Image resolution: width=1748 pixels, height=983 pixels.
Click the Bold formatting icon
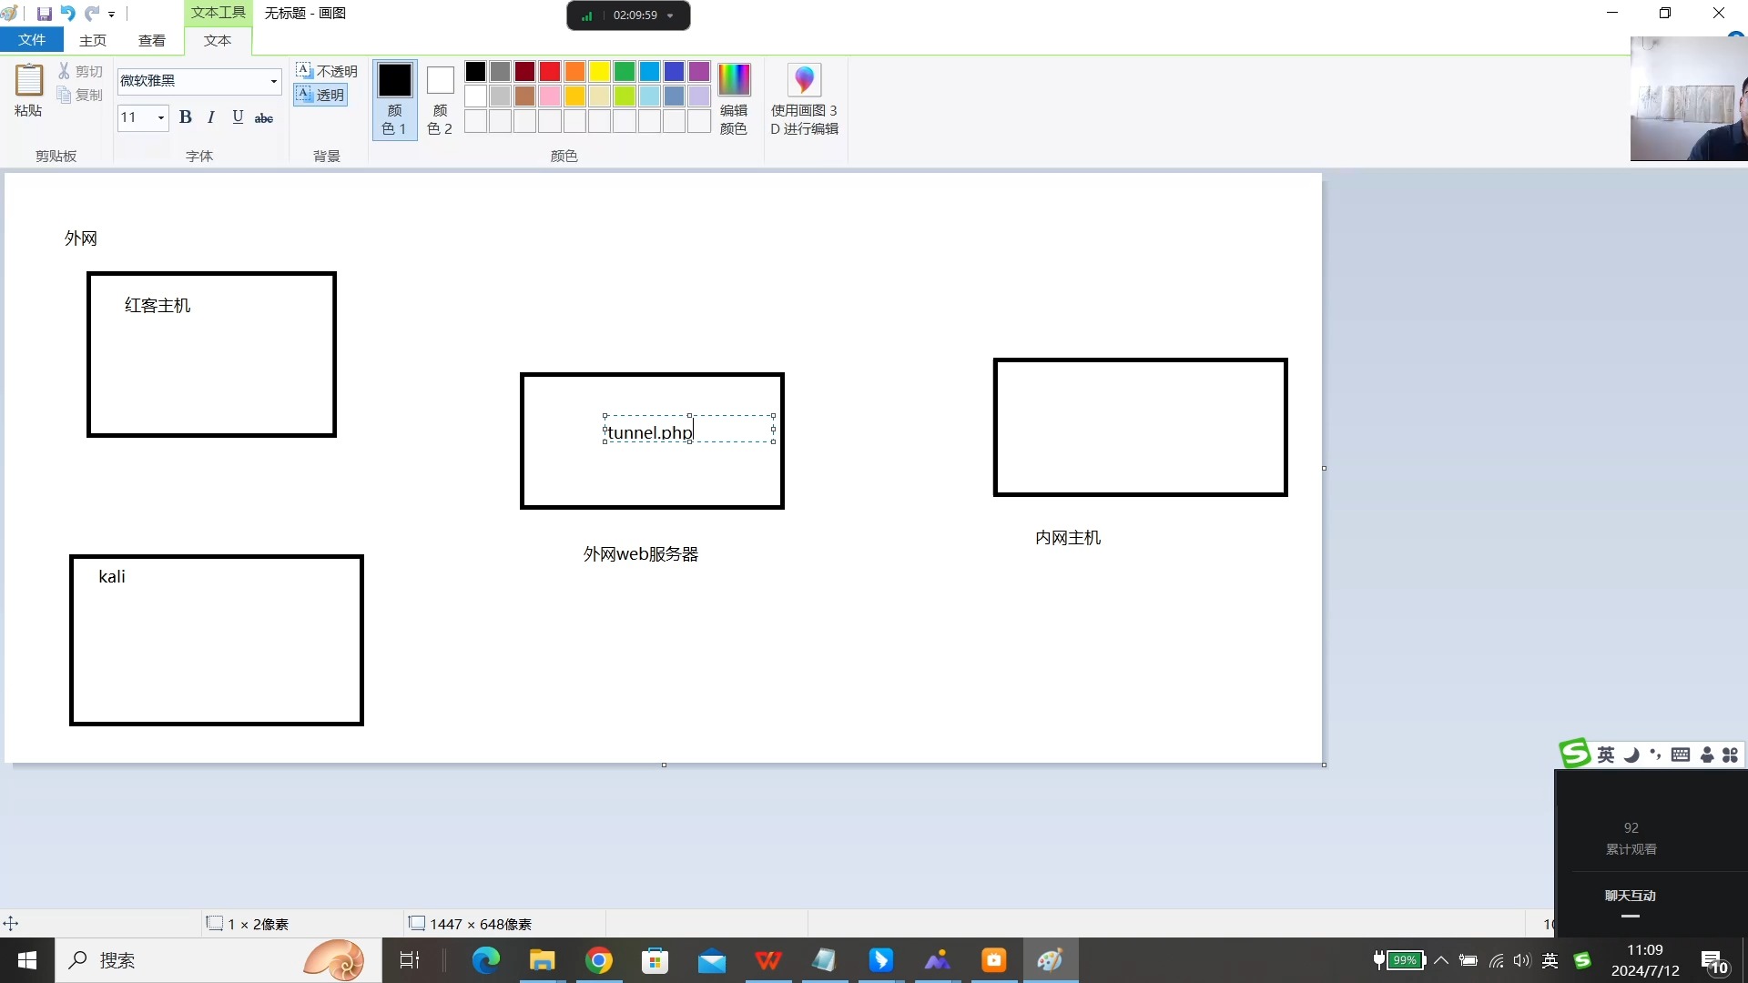point(185,117)
